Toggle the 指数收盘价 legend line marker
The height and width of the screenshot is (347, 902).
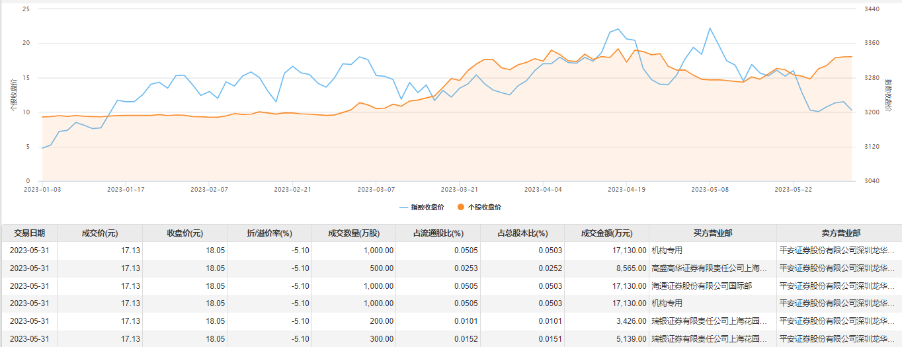403,207
